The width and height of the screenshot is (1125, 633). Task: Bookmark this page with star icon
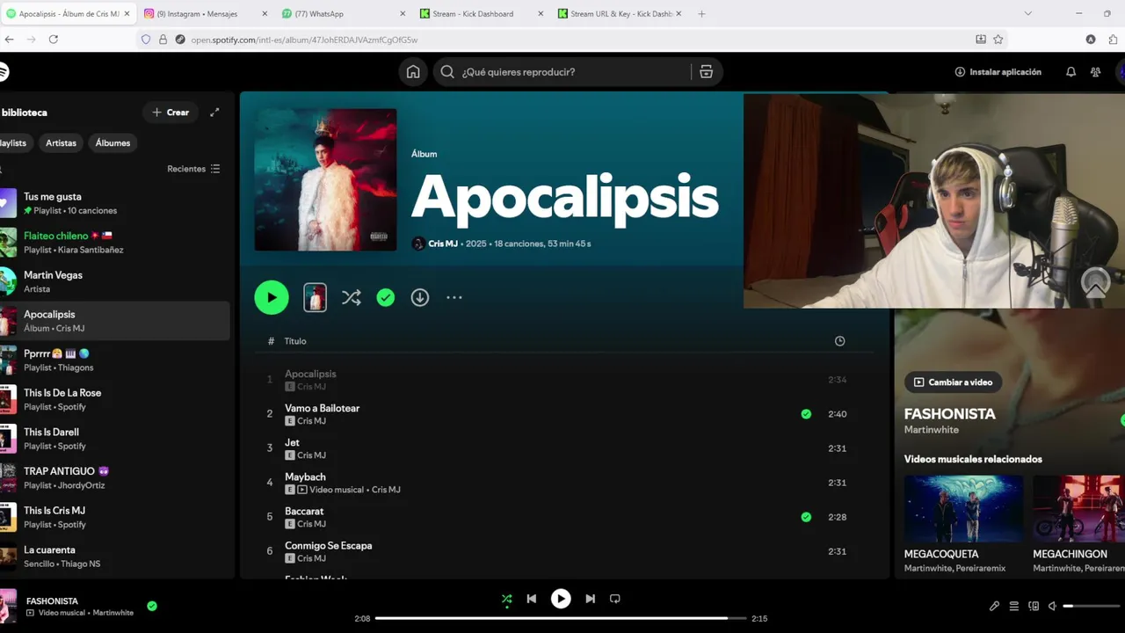pyautogui.click(x=998, y=40)
